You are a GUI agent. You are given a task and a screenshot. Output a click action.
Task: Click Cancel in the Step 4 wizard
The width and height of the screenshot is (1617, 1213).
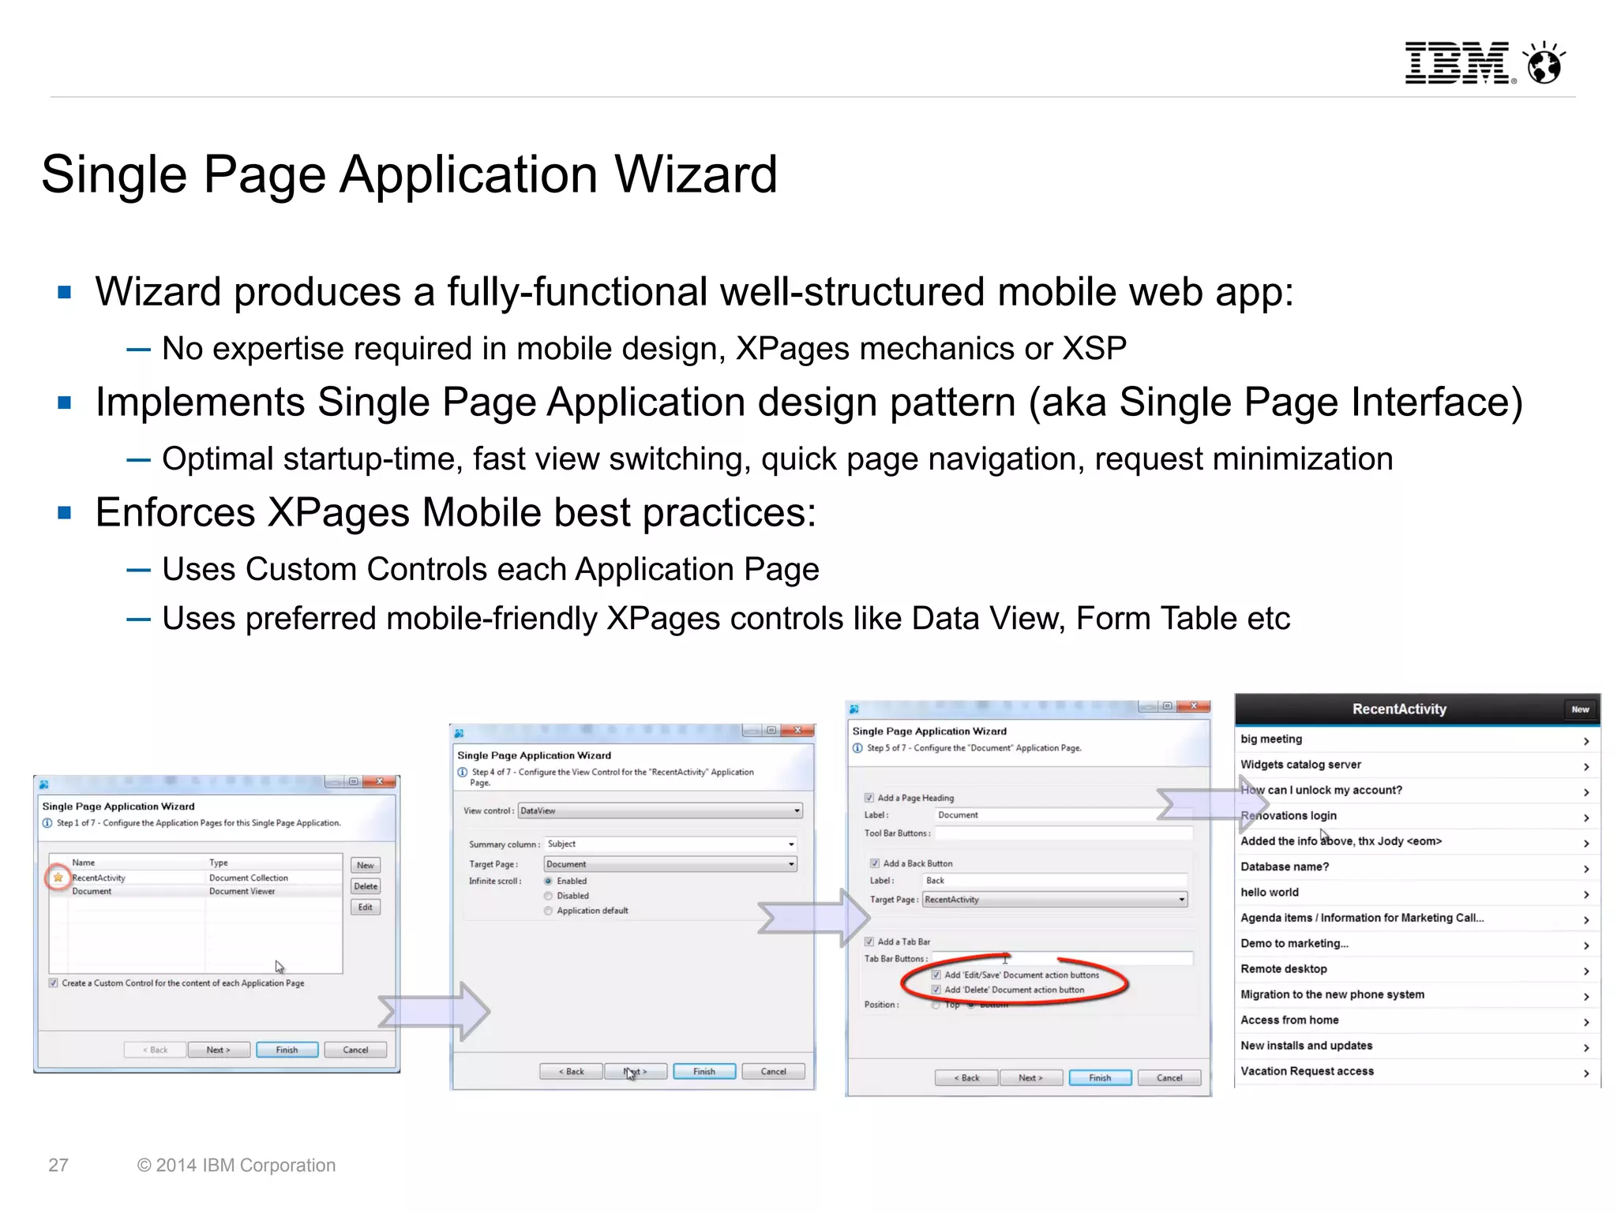point(774,1071)
